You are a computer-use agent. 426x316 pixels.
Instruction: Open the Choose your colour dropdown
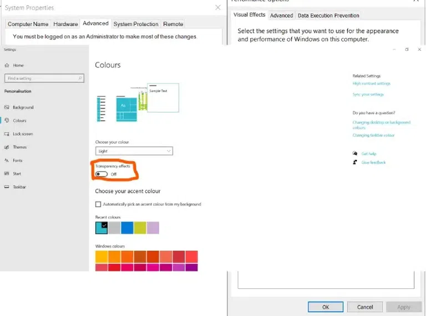point(134,151)
